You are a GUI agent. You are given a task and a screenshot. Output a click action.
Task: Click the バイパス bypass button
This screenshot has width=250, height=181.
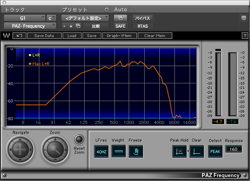pyautogui.click(x=142, y=18)
